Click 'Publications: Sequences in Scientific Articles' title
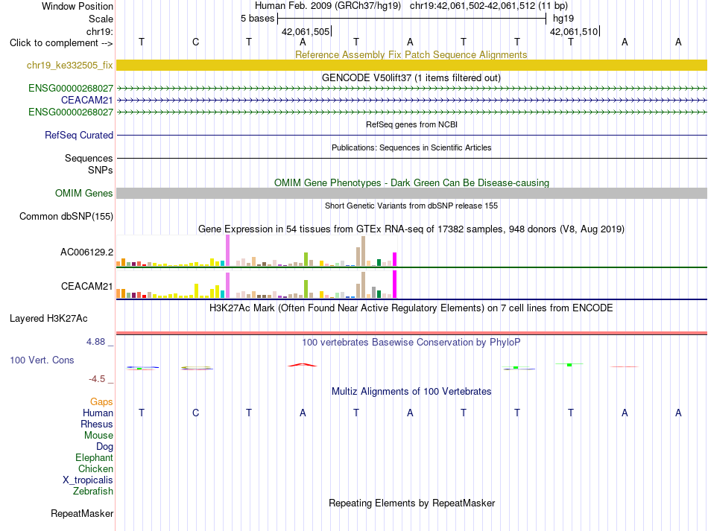708x531 pixels. click(x=411, y=147)
